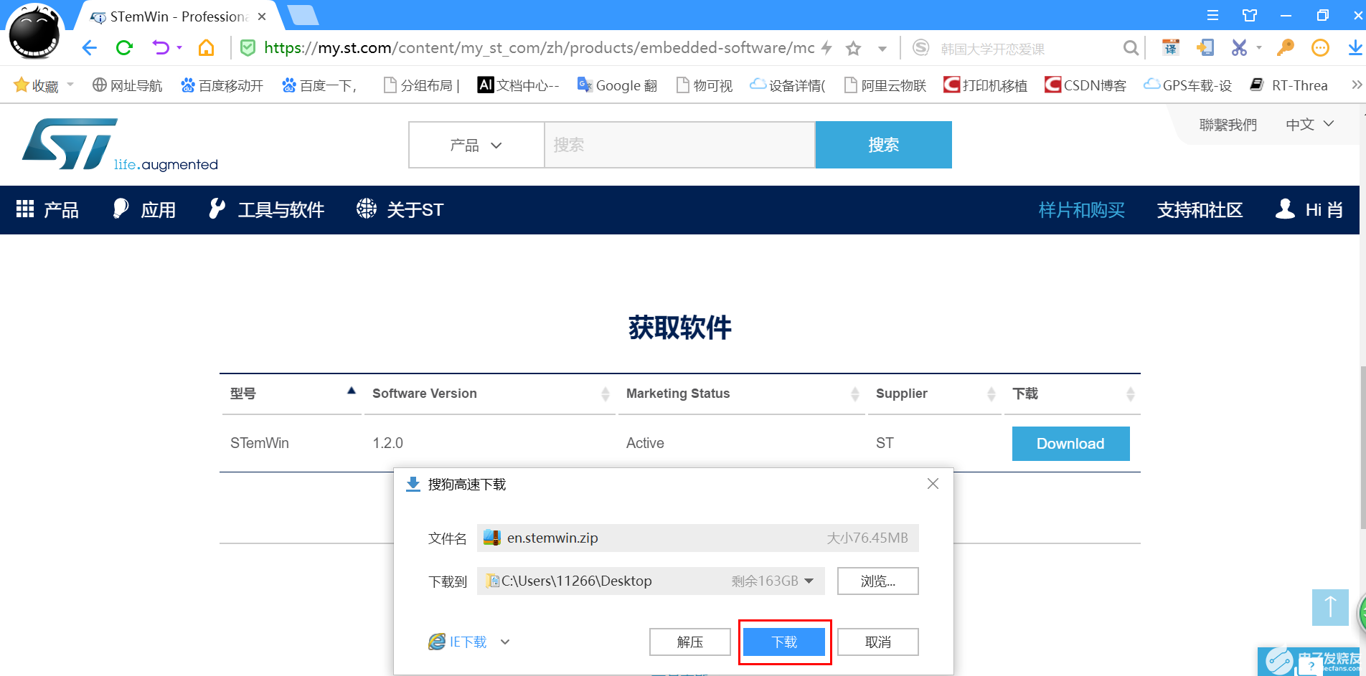Click the ST life.augmented logo
Screen dimensions: 1366x676
tap(120, 145)
